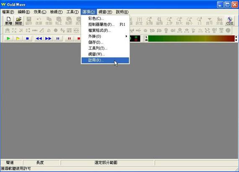239x172 pixels.
Task: Open the 說明(H) help menu
Action: pyautogui.click(x=122, y=12)
